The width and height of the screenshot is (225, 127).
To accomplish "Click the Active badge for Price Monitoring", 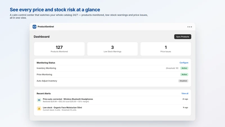I will pos(184,75).
